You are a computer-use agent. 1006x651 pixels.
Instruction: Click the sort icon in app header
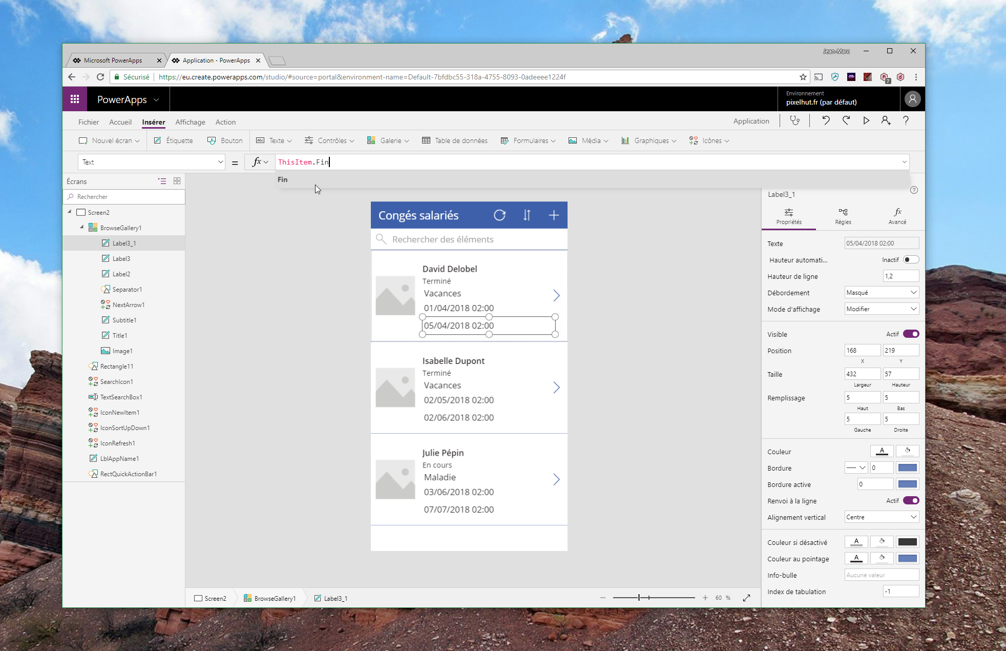click(527, 215)
